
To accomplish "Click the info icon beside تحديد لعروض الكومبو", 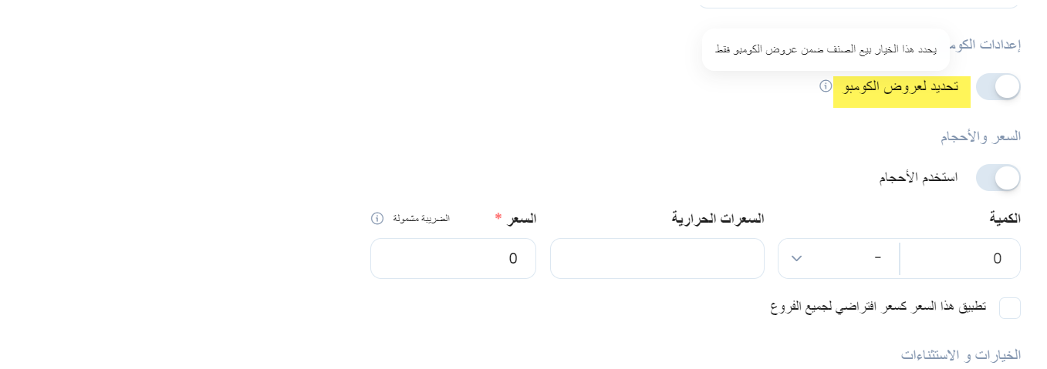I will [825, 86].
